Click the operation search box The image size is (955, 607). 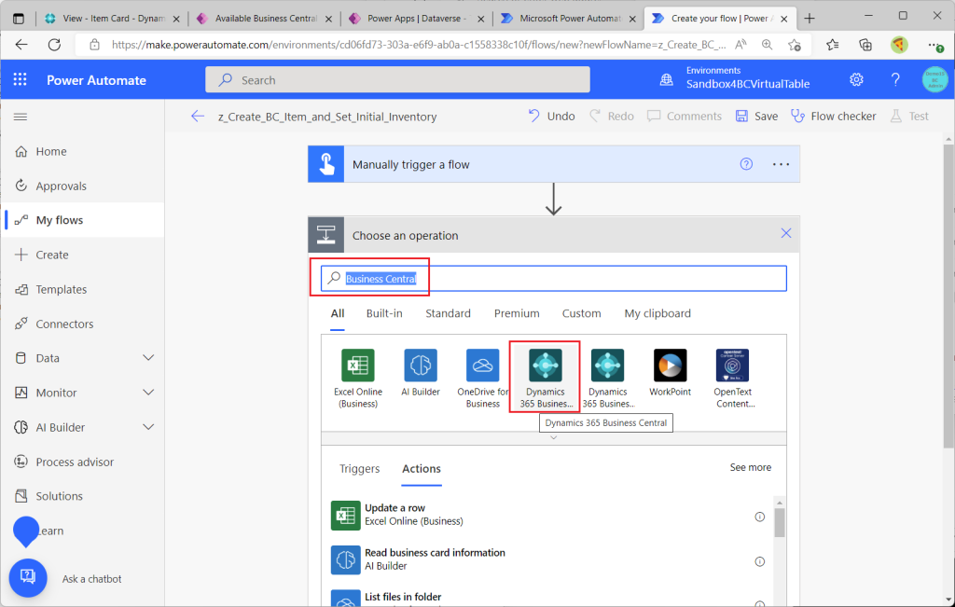pos(554,278)
